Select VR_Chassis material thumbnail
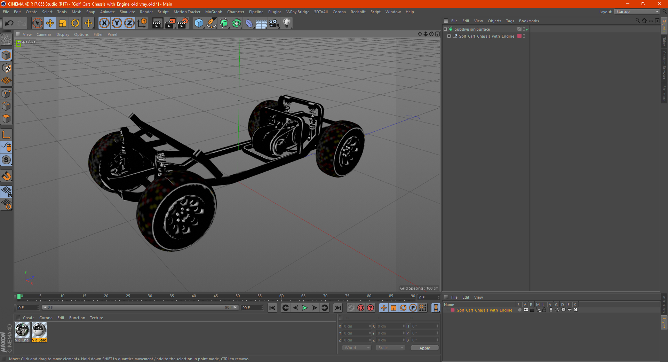 click(22, 332)
